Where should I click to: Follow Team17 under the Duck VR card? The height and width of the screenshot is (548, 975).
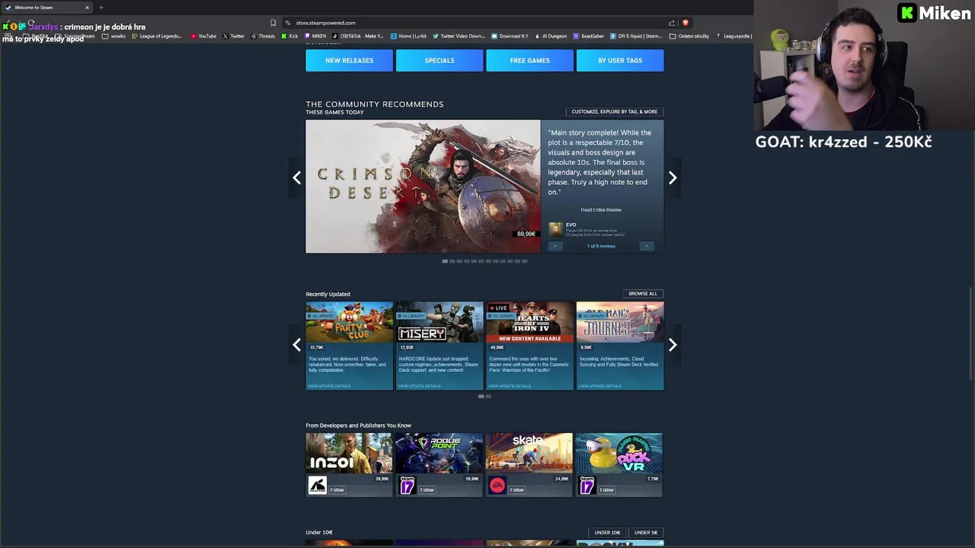pos(606,490)
